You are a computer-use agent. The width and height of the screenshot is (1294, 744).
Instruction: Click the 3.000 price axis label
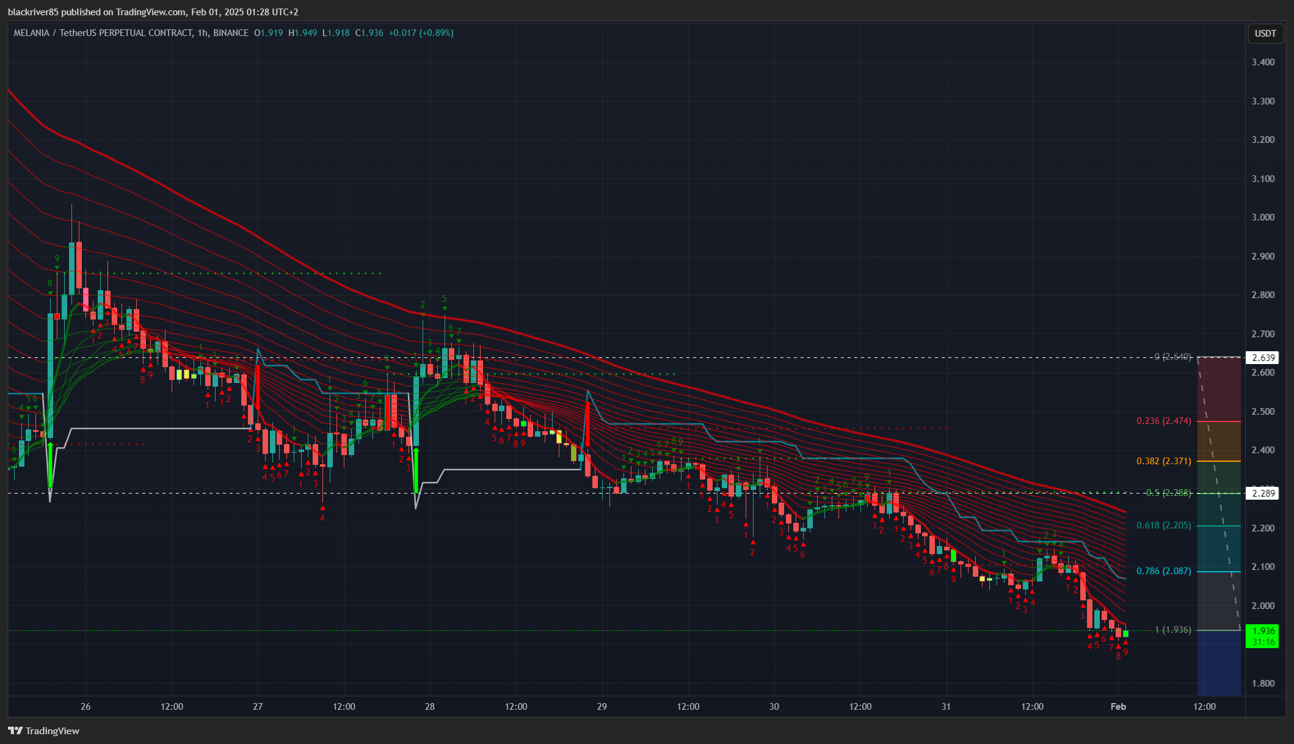[x=1263, y=217]
